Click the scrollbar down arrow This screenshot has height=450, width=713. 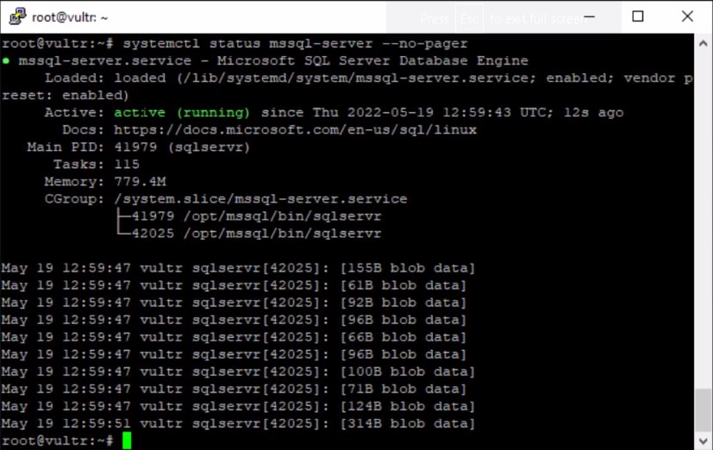coord(703,441)
